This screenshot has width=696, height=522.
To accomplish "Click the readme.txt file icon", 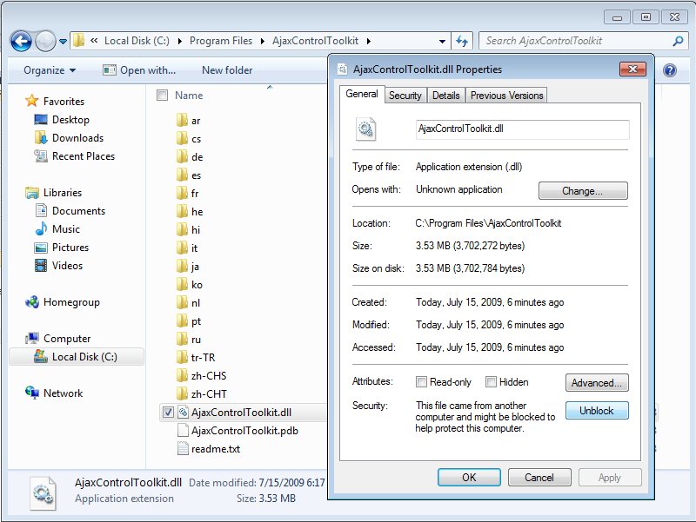I will coord(183,448).
